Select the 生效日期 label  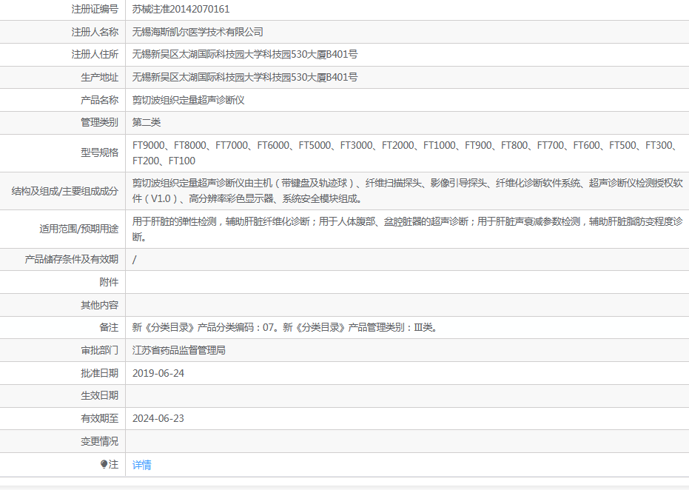click(100, 395)
